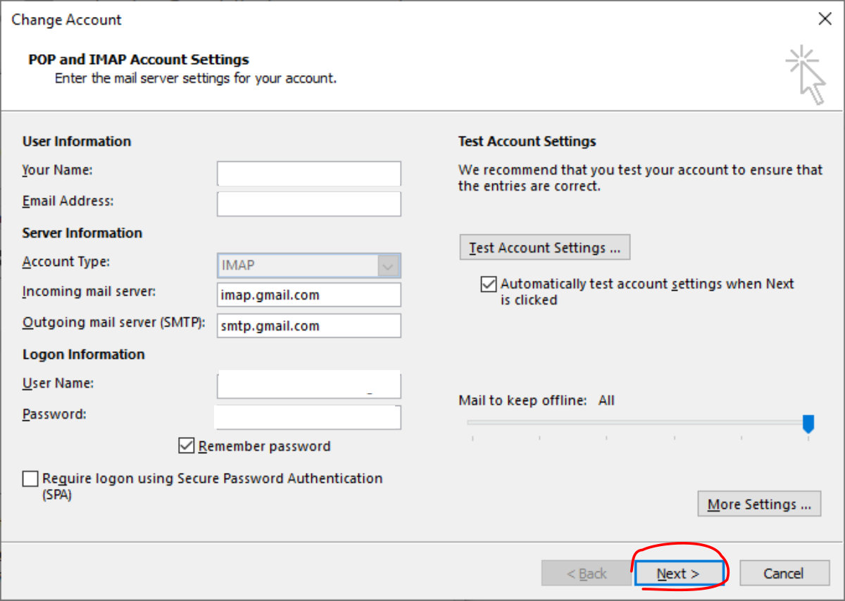Select the Incoming mail server field

[x=308, y=295]
